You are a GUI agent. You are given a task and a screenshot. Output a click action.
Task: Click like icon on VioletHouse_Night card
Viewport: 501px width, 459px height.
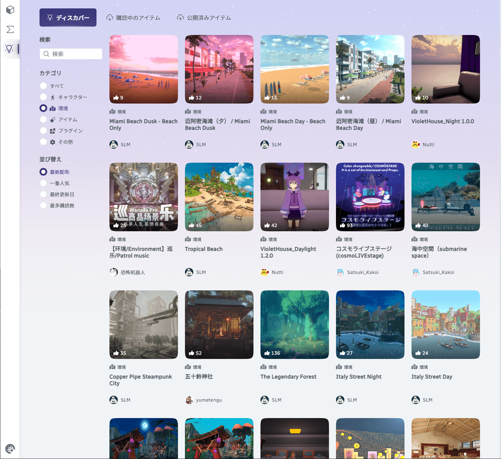point(418,98)
